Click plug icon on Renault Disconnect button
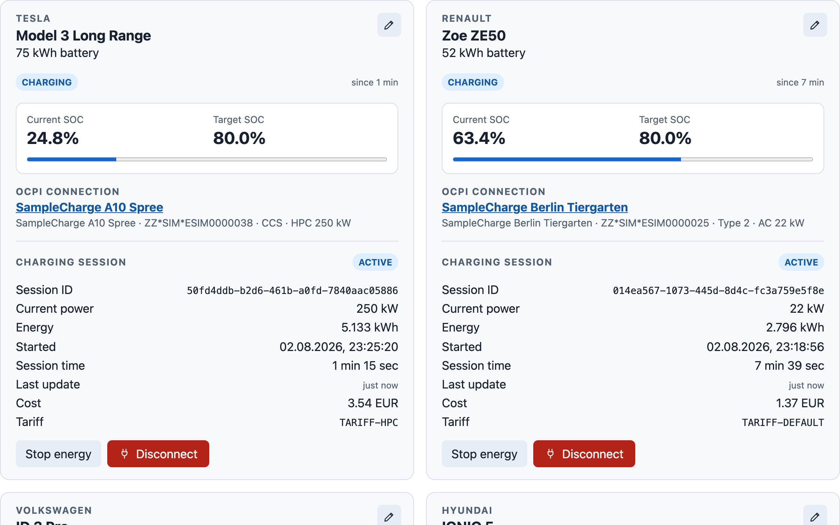This screenshot has height=525, width=840. click(x=550, y=454)
